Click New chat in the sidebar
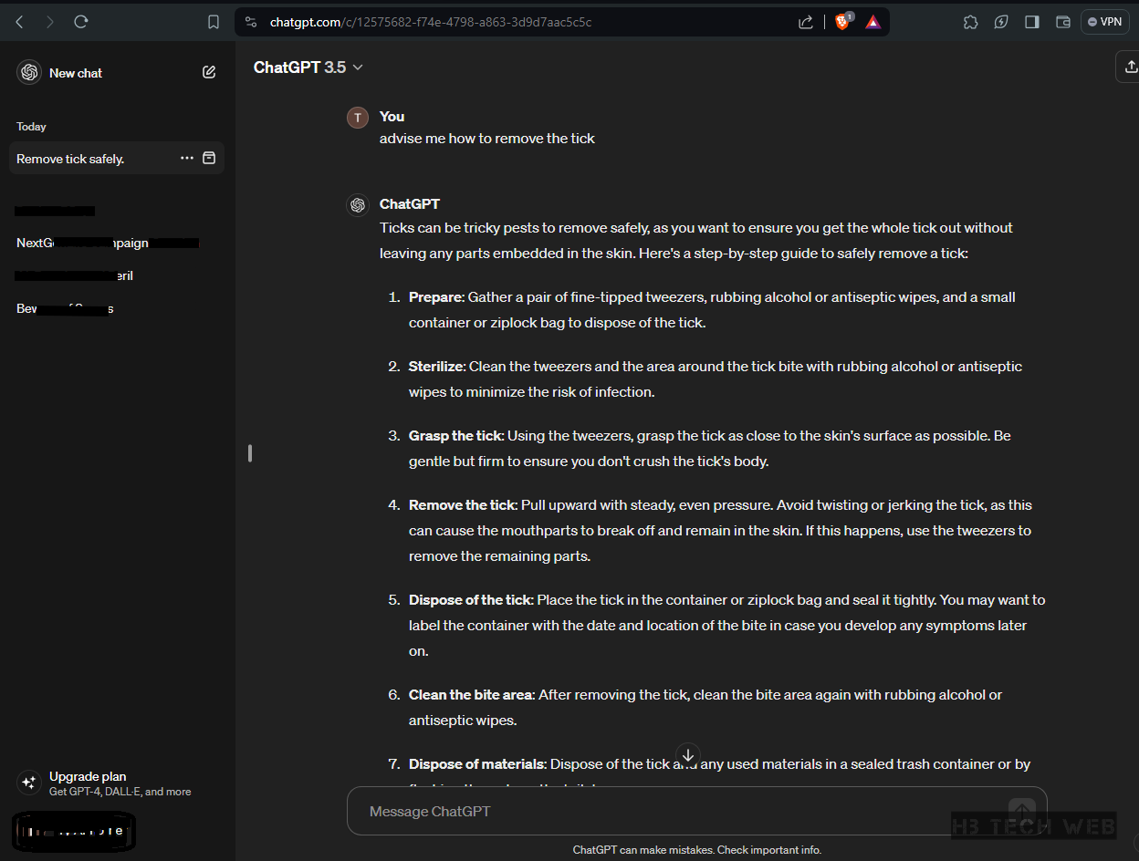1139x861 pixels. (75, 73)
